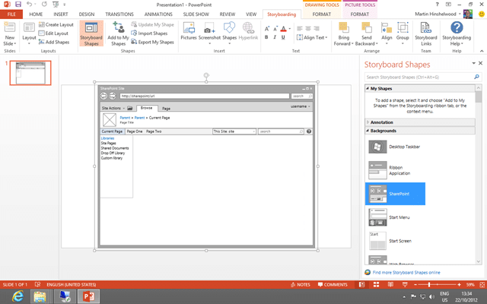The image size is (487, 304).
Task: Open Drawing Tools FORMAT tab
Action: [x=322, y=14]
